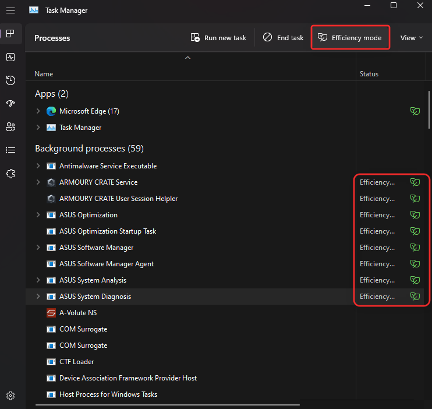This screenshot has height=409, width=432.
Task: Open the Users page in sidebar
Action: [x=10, y=126]
